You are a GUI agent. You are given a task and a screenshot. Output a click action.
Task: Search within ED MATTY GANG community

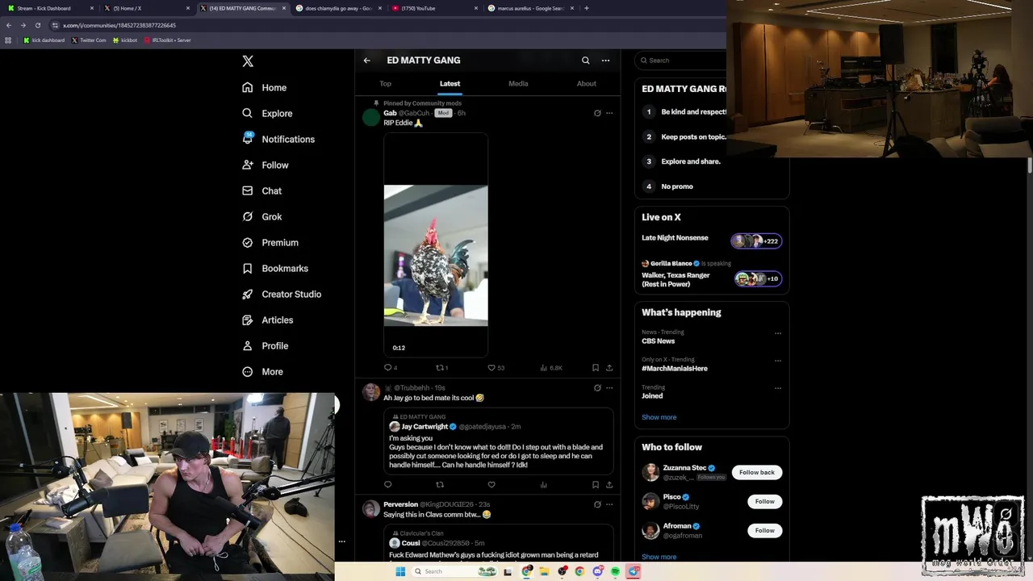click(586, 61)
